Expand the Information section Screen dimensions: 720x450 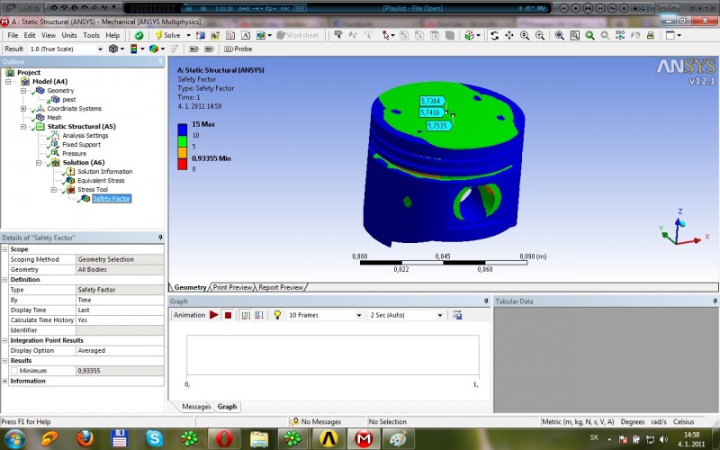[x=5, y=381]
